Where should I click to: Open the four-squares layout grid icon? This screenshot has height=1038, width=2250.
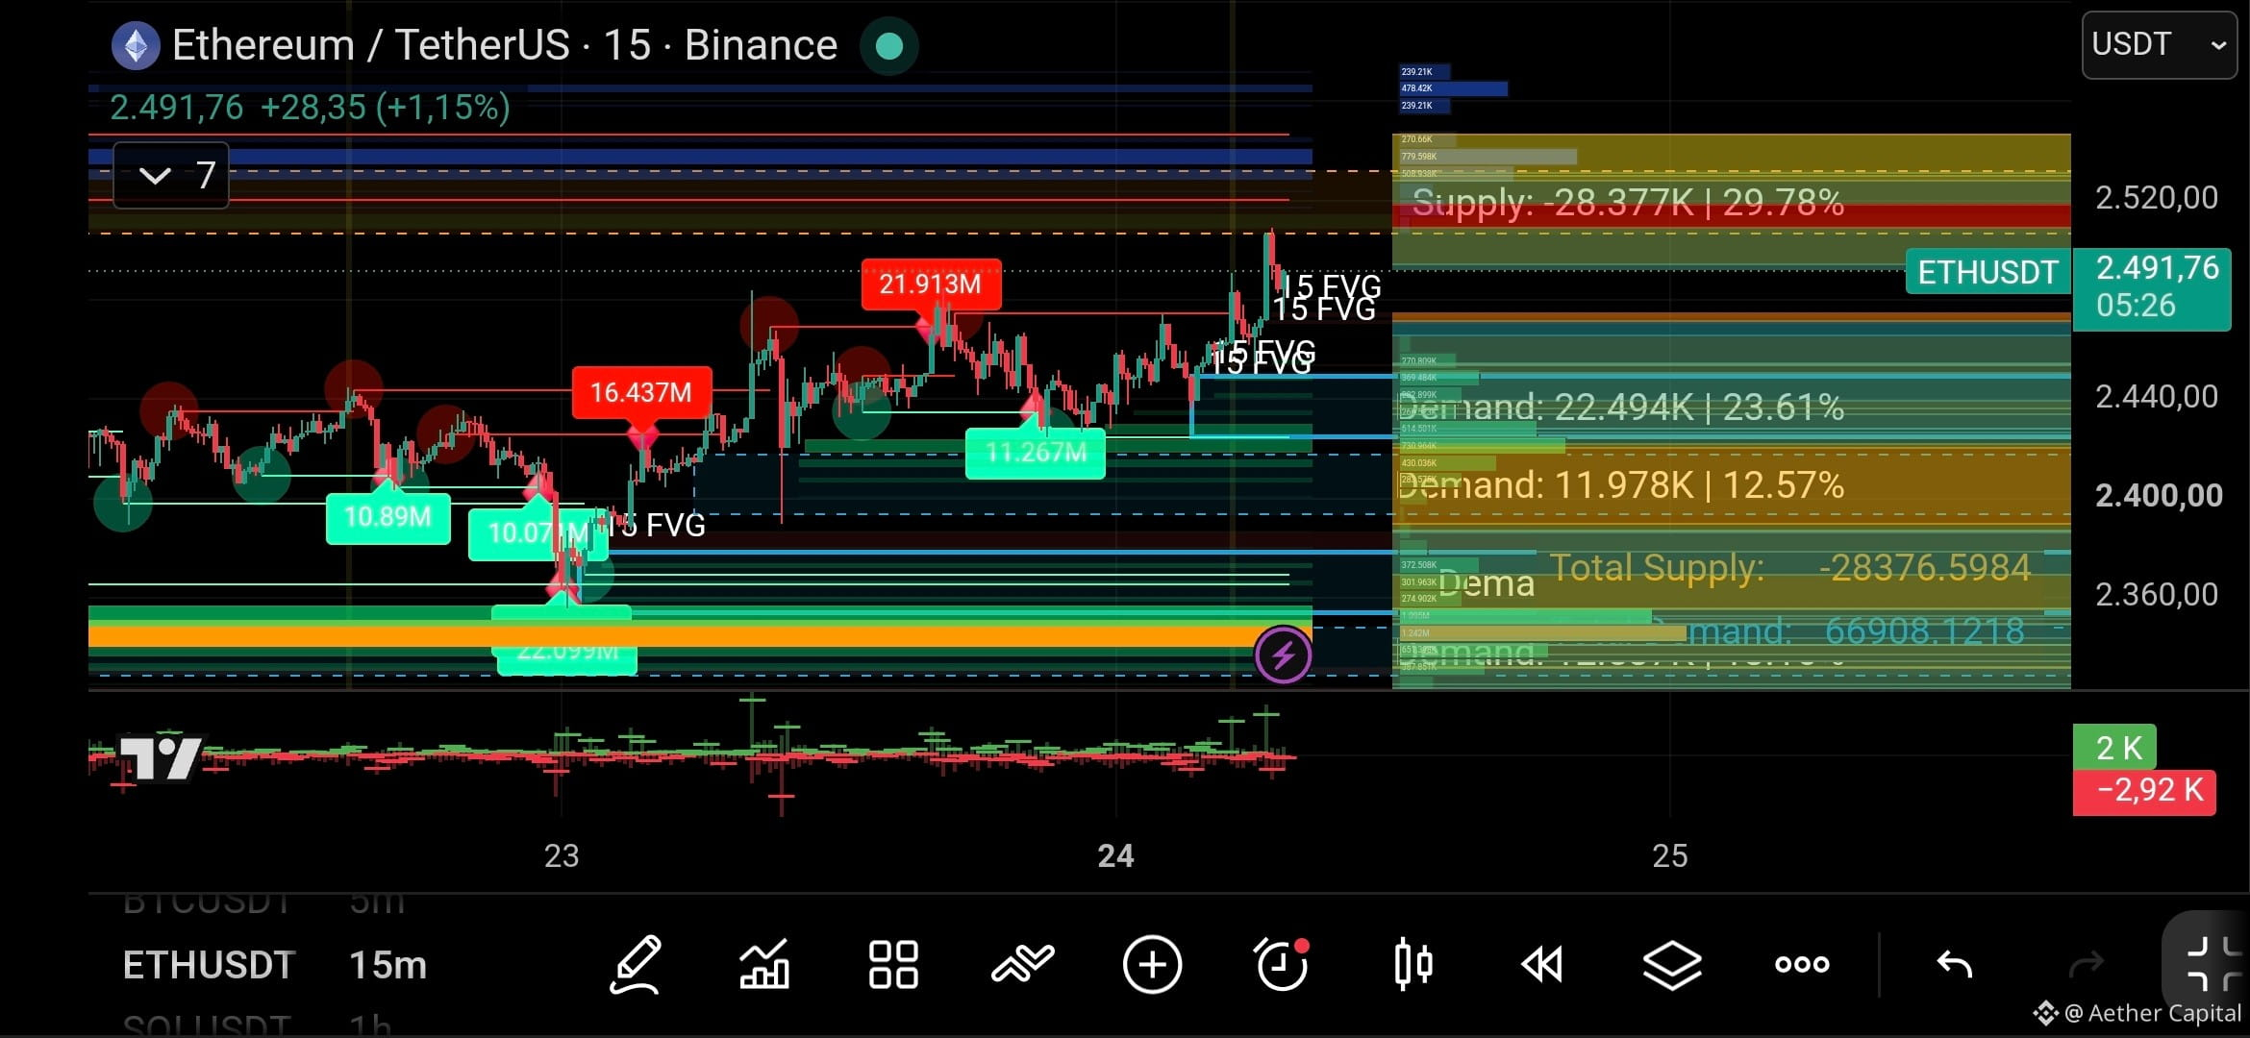click(893, 964)
